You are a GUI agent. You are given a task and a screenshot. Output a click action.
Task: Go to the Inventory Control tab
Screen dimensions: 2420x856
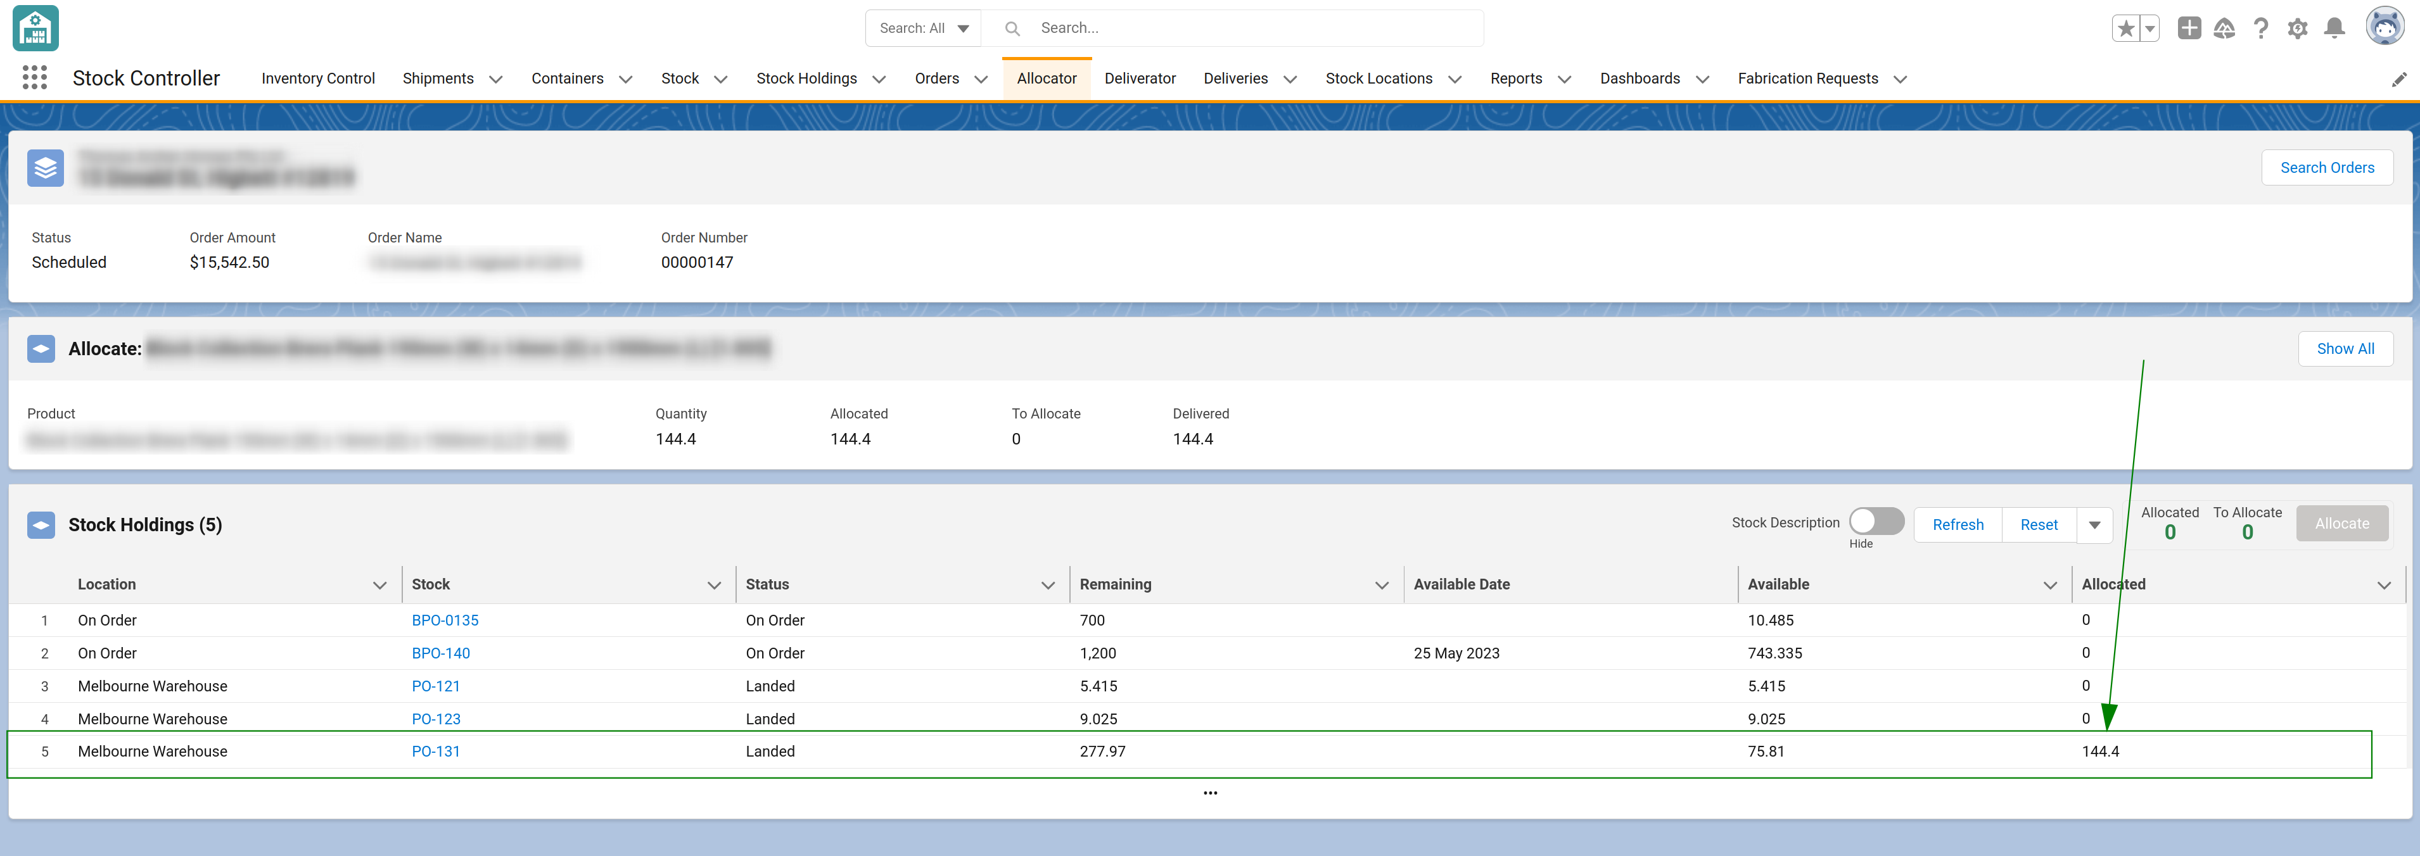pyautogui.click(x=317, y=79)
